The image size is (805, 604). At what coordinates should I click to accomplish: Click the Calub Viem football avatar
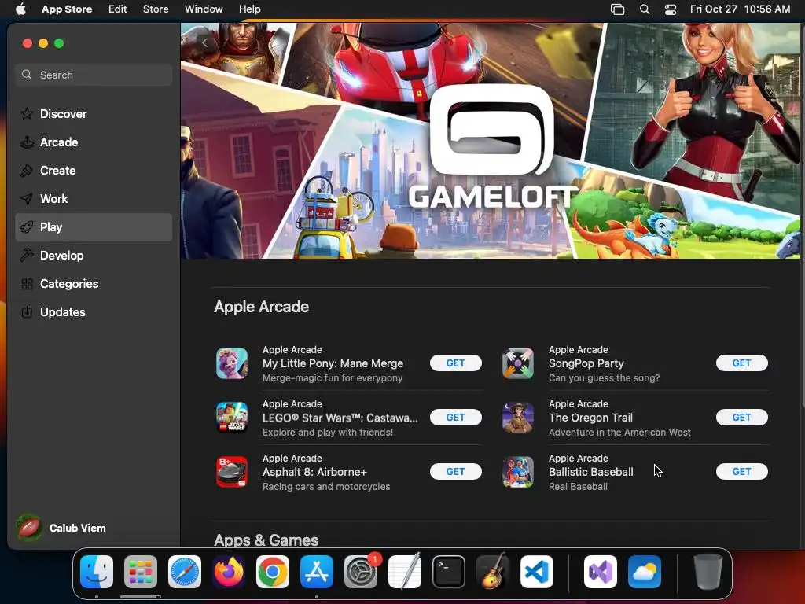coord(29,528)
